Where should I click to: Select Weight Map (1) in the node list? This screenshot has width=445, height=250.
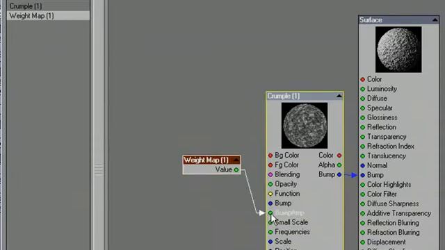48,15
